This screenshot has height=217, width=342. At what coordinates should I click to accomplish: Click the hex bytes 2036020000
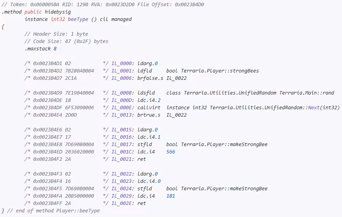(80, 152)
